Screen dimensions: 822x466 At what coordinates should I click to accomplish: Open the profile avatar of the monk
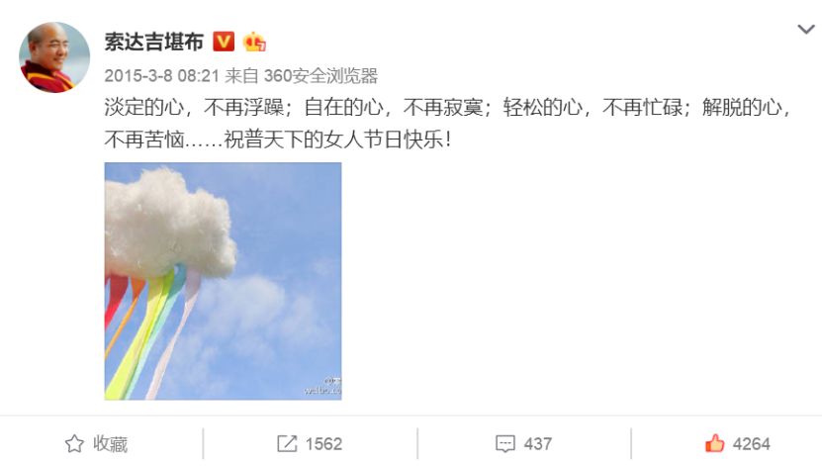click(54, 57)
